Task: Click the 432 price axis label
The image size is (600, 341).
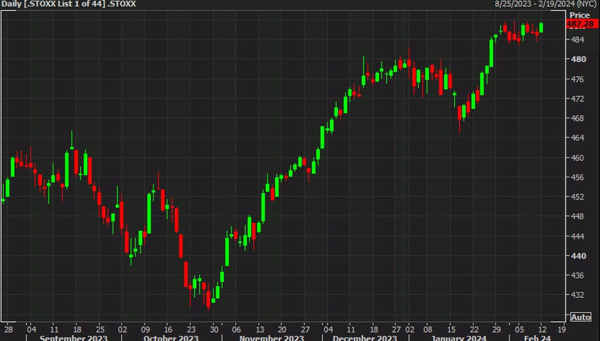Action: (x=577, y=295)
